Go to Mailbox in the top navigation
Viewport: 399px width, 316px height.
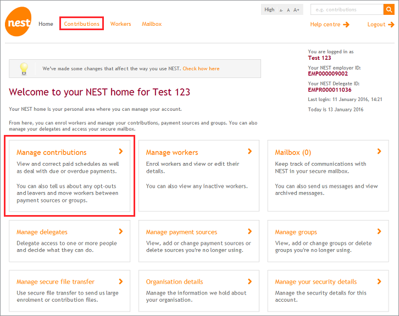point(152,24)
